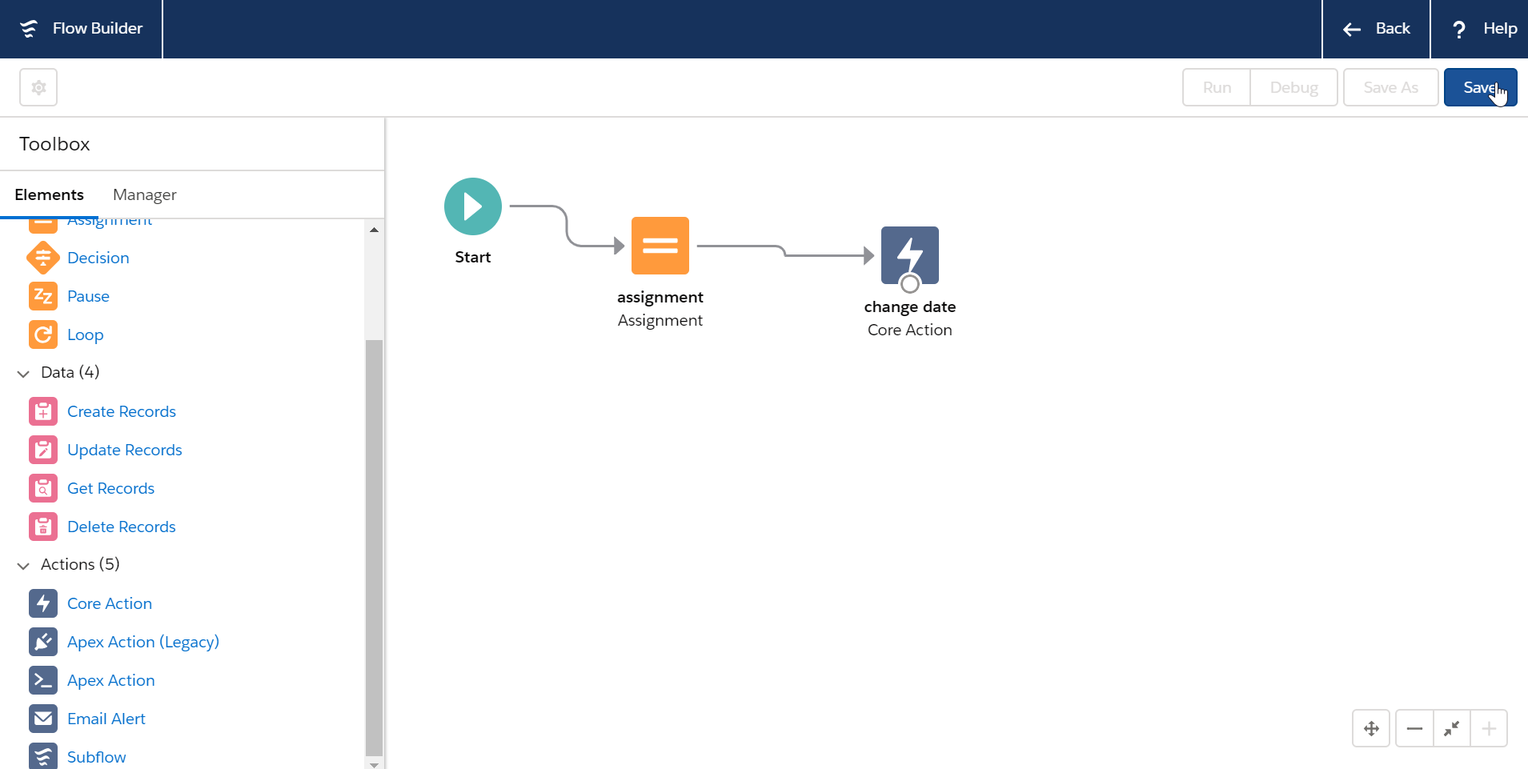Click the toolbox scrollbar up arrow
This screenshot has width=1528, height=769.
pos(374,230)
